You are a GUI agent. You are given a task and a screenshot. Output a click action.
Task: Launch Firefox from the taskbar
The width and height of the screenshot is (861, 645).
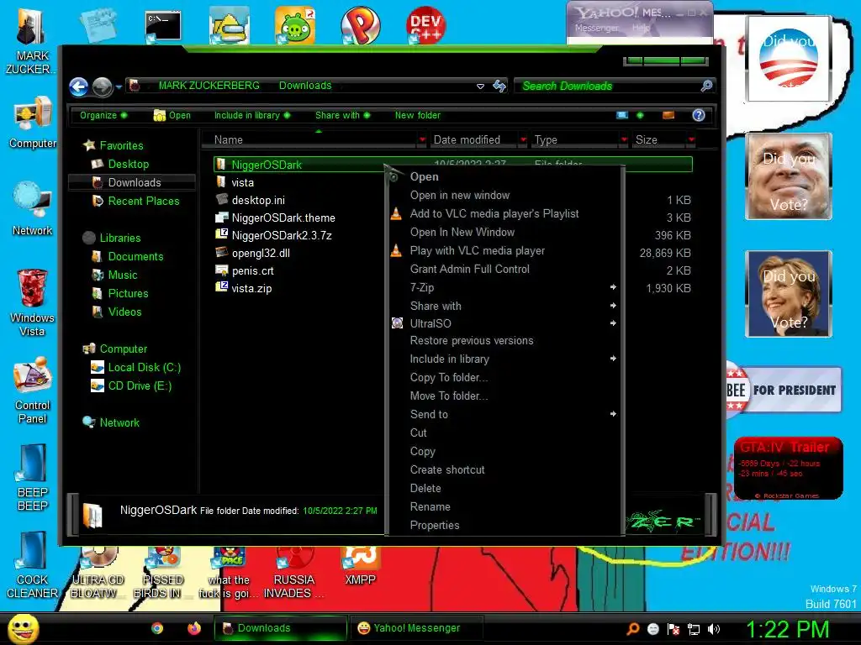[194, 628]
